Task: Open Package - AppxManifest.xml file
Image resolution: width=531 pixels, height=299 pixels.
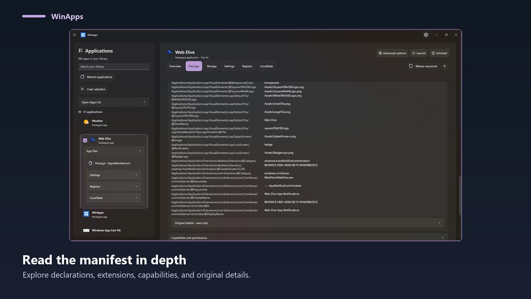Action: (114, 163)
